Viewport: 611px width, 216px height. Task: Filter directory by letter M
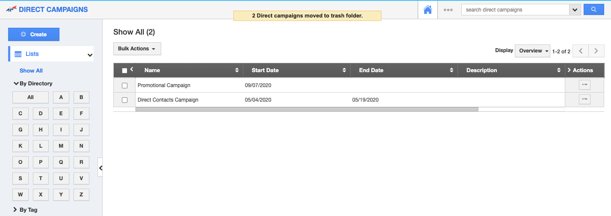point(61,146)
